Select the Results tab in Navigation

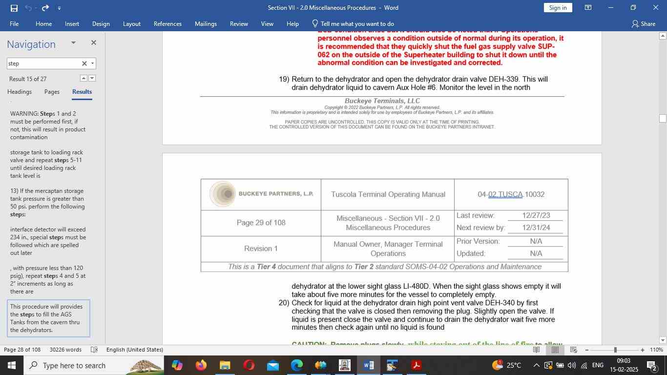[x=82, y=92]
